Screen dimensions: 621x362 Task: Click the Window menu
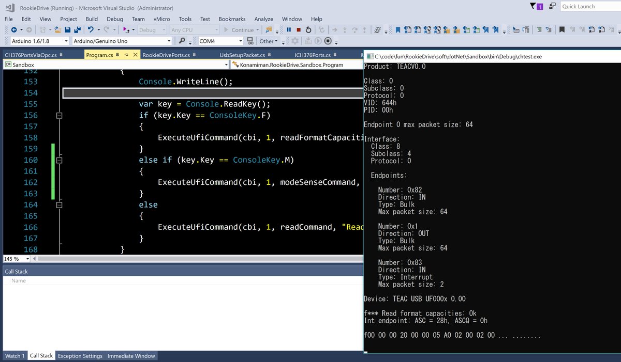coord(292,19)
